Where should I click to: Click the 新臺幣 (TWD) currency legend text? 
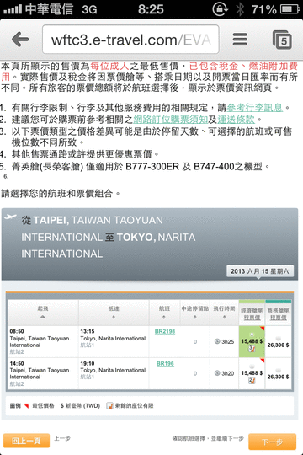click(80, 406)
